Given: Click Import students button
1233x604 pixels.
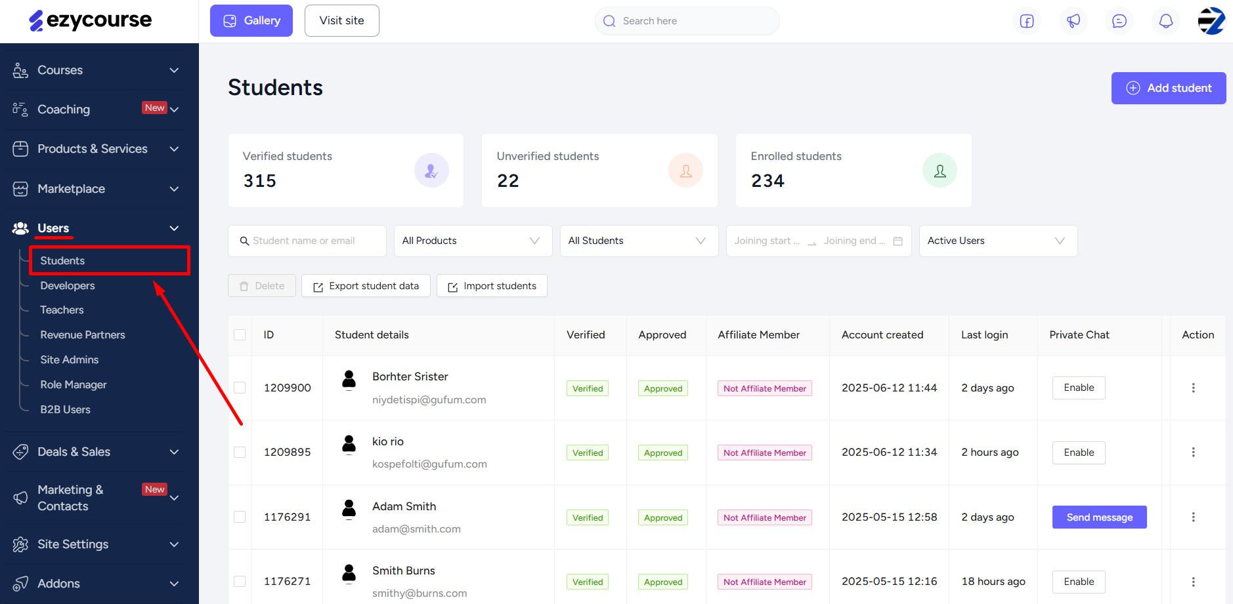Looking at the screenshot, I should [492, 286].
